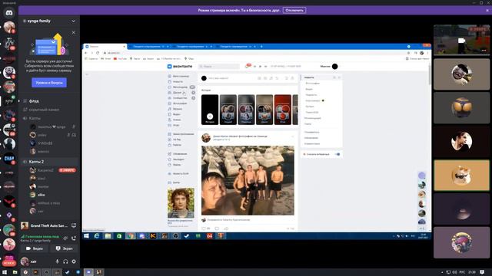Skip to next track in VK header player
Screen dimensions: 492x276
click(x=265, y=67)
